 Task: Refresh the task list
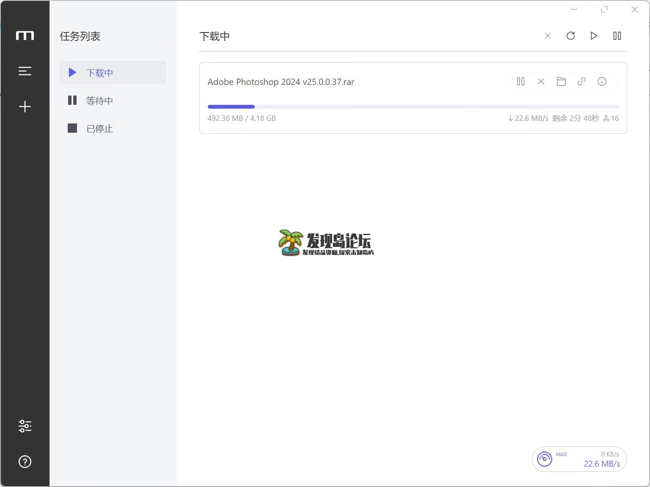[x=570, y=36]
